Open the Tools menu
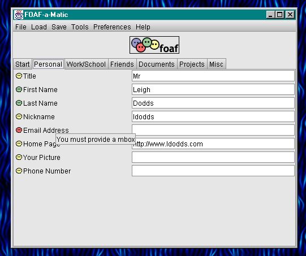The height and width of the screenshot is (256, 306). (80, 27)
